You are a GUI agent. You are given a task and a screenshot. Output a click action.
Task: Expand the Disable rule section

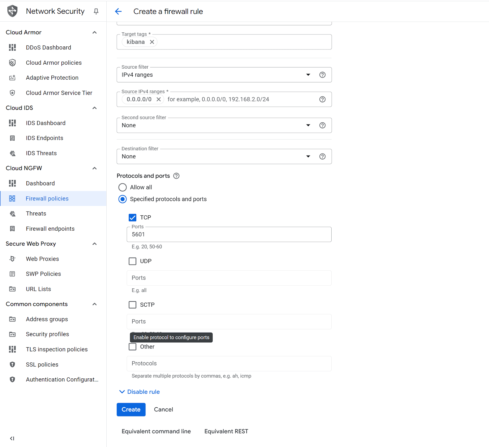[x=139, y=392]
